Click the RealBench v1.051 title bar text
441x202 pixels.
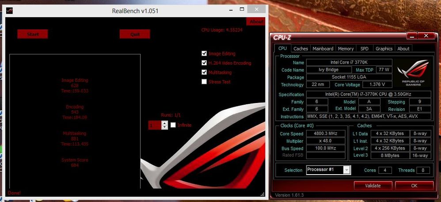[135, 11]
